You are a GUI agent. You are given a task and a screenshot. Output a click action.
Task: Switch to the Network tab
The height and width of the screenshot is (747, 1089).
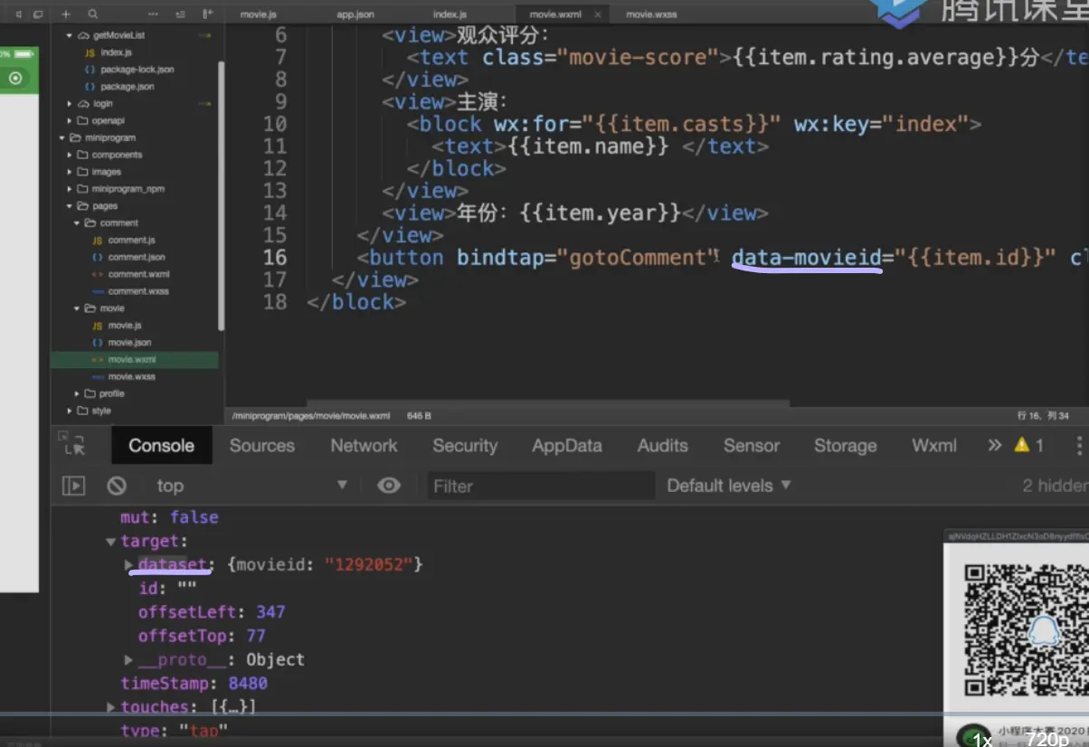(364, 445)
